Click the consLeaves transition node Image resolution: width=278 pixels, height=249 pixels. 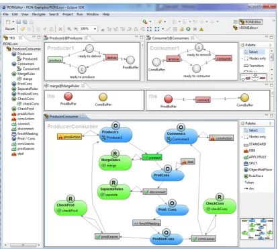(203, 239)
